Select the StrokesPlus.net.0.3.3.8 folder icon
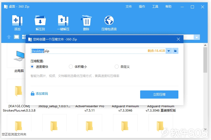Screen dimensions: 211x140 point(18,91)
